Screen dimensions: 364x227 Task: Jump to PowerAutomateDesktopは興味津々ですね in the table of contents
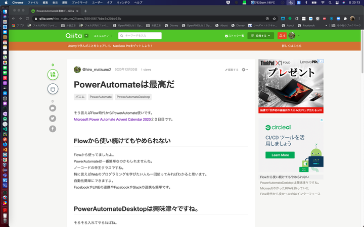point(290,183)
